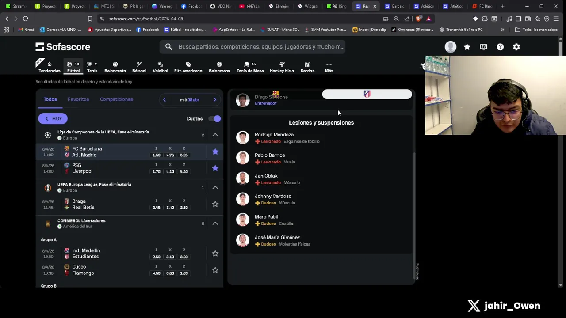Open Todos los marcadores folder
Viewport: 566px width, 318px height.
(x=536, y=30)
